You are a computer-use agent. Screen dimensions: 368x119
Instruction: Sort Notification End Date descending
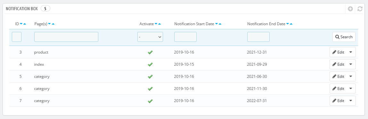[288, 24]
